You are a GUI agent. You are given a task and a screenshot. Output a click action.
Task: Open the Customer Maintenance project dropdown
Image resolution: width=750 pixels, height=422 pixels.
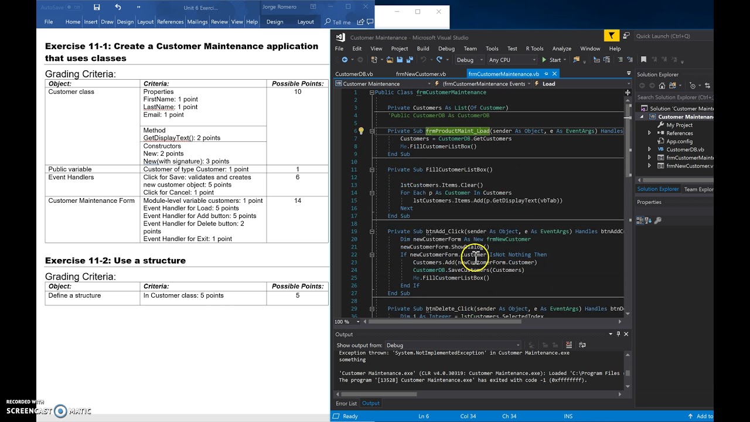coord(383,84)
